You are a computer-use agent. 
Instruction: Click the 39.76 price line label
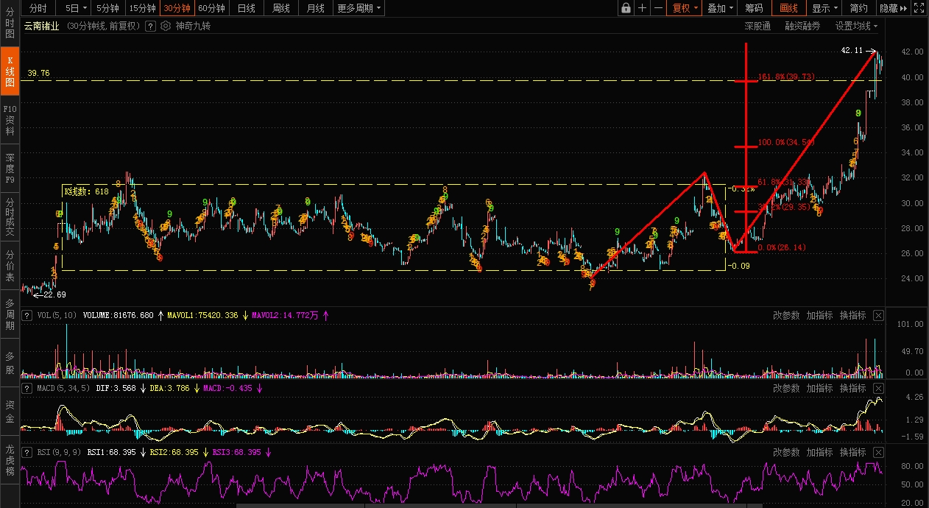pos(38,73)
